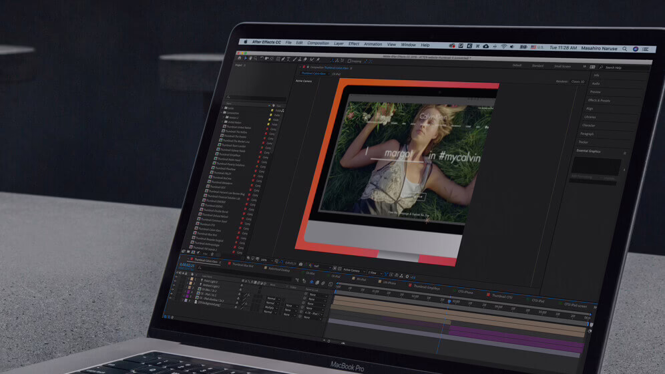Click the Graph Editor icon in the timeline

[330, 284]
